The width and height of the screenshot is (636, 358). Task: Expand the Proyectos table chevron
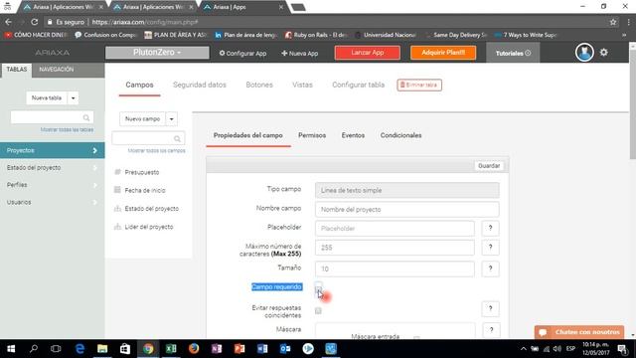[95, 150]
